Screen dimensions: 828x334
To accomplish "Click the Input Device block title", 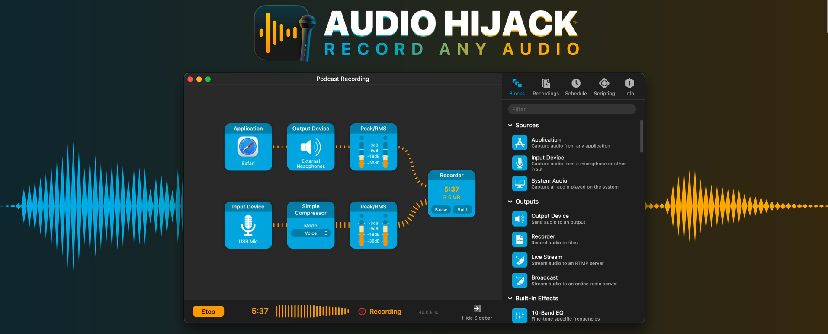I will [x=248, y=207].
